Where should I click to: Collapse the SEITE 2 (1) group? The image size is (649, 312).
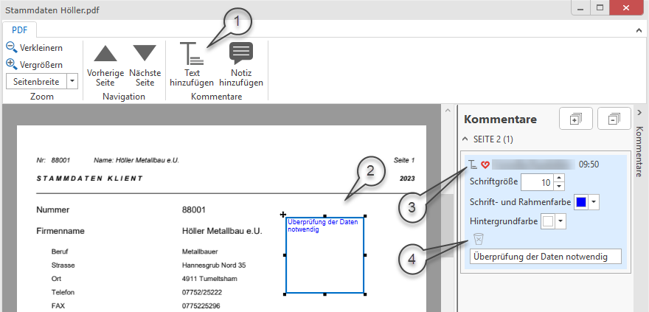pyautogui.click(x=465, y=139)
